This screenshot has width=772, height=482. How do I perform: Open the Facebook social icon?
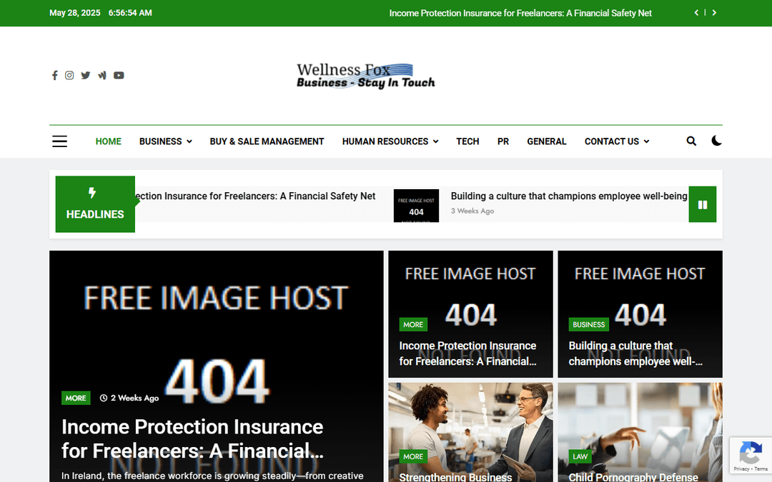click(54, 75)
